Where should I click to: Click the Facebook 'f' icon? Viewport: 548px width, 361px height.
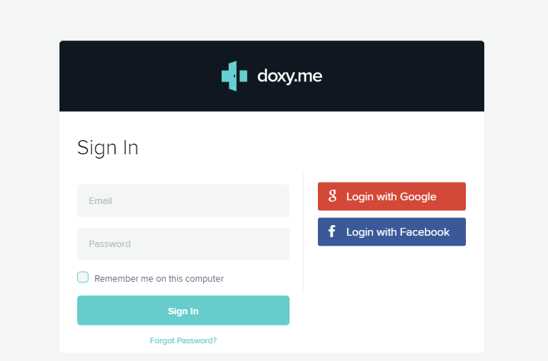pos(332,231)
